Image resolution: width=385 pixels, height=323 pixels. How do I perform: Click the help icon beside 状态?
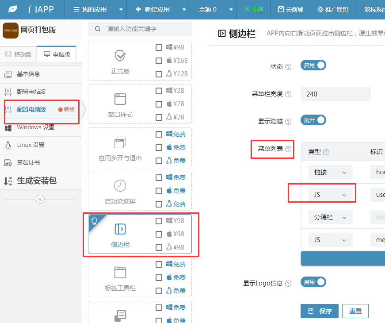(289, 67)
